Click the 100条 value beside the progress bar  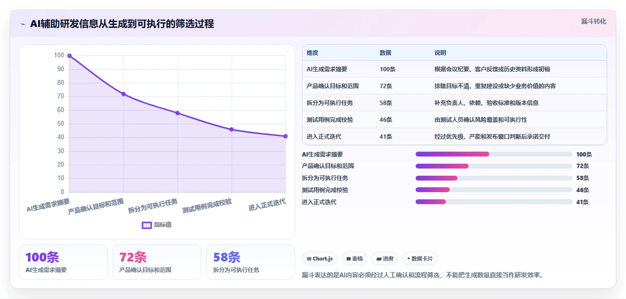coord(584,154)
